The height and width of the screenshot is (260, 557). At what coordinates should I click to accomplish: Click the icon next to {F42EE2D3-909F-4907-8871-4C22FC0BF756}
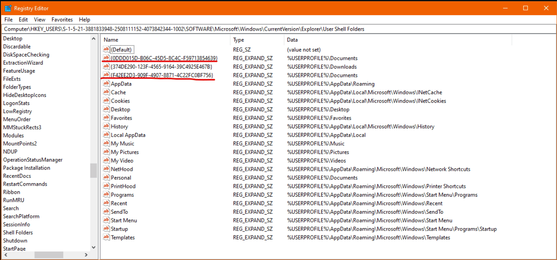click(106, 75)
